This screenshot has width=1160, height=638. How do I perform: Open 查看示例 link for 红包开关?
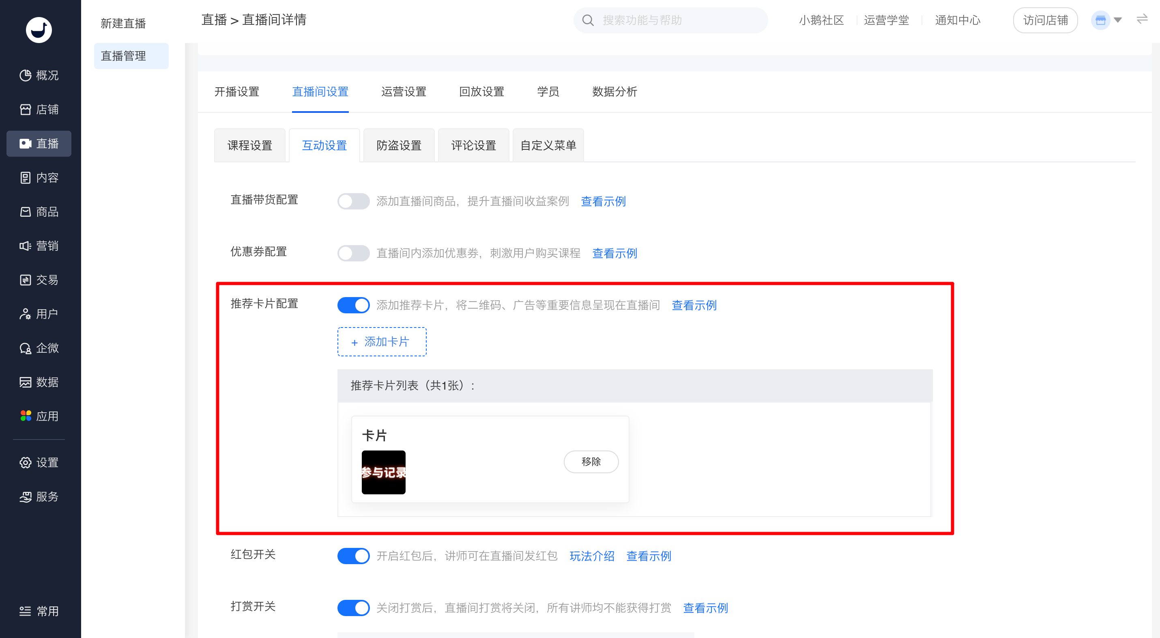[649, 556]
